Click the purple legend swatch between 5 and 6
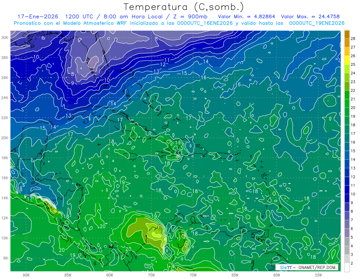This screenshot has width=361, height=279. 347,233
